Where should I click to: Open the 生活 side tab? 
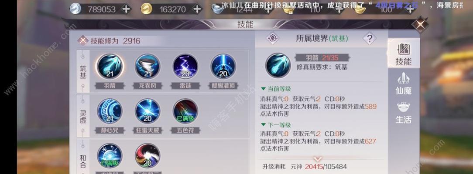(x=403, y=113)
